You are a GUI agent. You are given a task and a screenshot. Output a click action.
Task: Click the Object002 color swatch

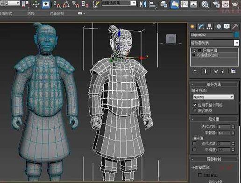[237, 35]
